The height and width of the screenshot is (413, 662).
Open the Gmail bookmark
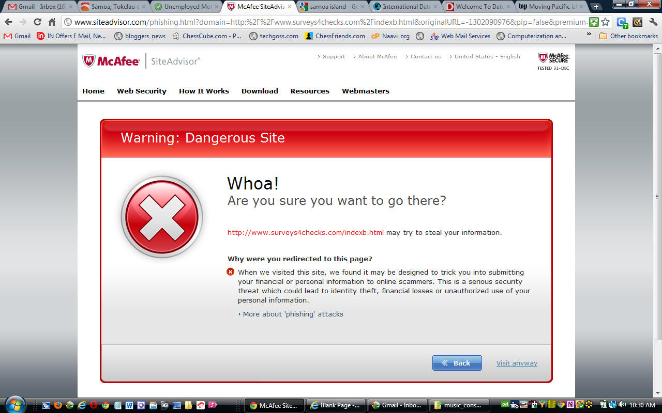(x=17, y=36)
